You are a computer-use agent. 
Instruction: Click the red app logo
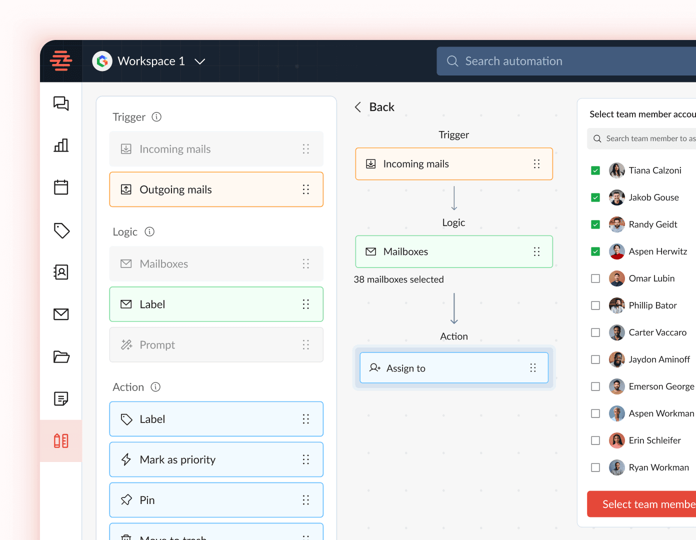[61, 61]
